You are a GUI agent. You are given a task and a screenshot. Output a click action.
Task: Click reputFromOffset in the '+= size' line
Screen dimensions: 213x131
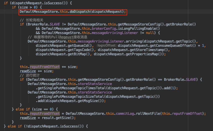pyautogui.click(x=45, y=67)
